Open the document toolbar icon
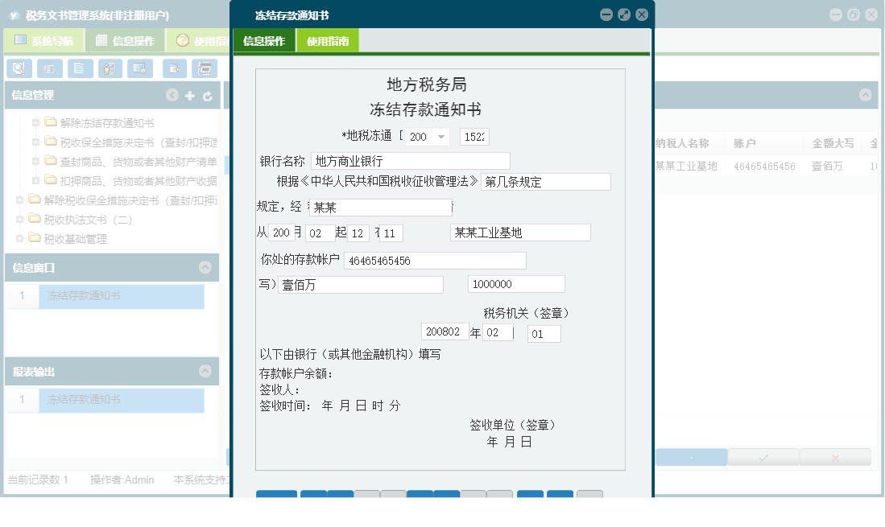The height and width of the screenshot is (527, 885). point(80,68)
